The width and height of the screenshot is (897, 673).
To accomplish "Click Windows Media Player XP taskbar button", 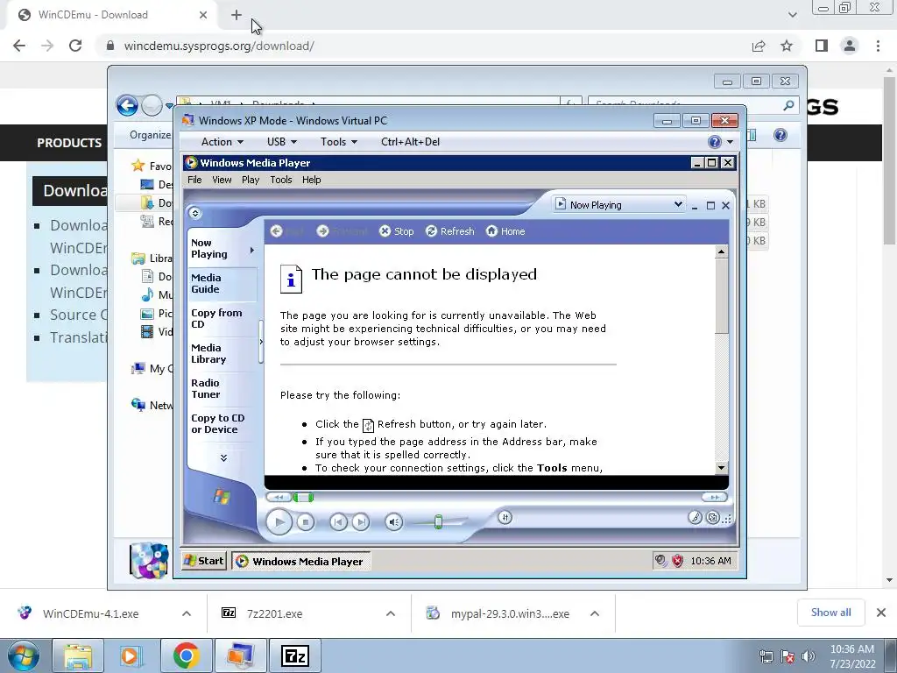I will coord(301,562).
